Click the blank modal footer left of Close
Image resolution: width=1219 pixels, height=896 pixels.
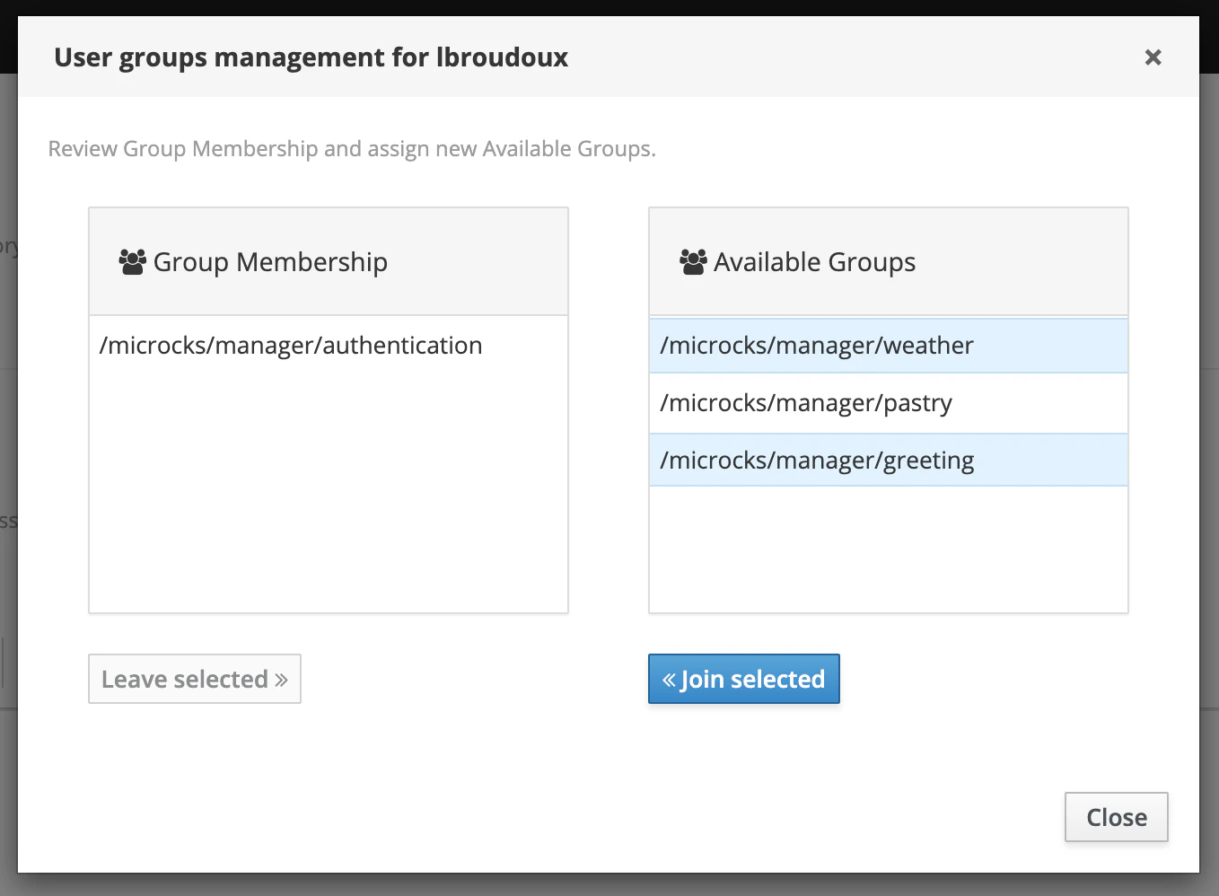(x=539, y=817)
